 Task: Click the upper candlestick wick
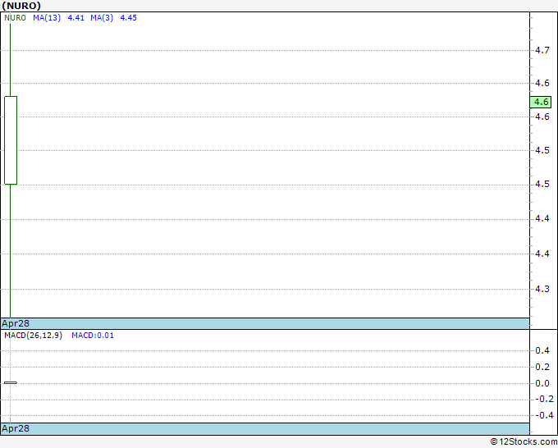click(10, 60)
